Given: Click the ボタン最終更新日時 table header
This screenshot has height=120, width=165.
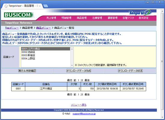Looking at the screenshot, I should pos(133,84).
